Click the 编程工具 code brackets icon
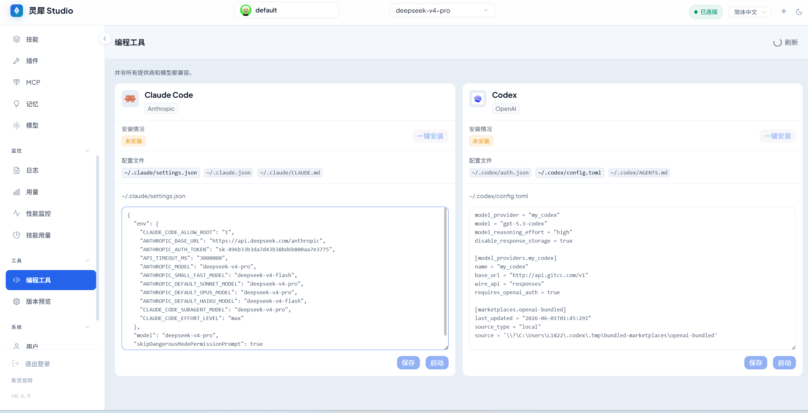 click(x=17, y=280)
